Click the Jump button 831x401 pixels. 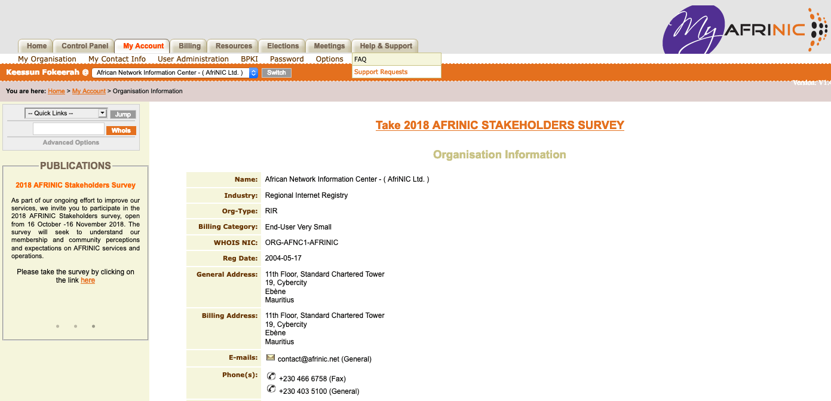click(x=123, y=114)
